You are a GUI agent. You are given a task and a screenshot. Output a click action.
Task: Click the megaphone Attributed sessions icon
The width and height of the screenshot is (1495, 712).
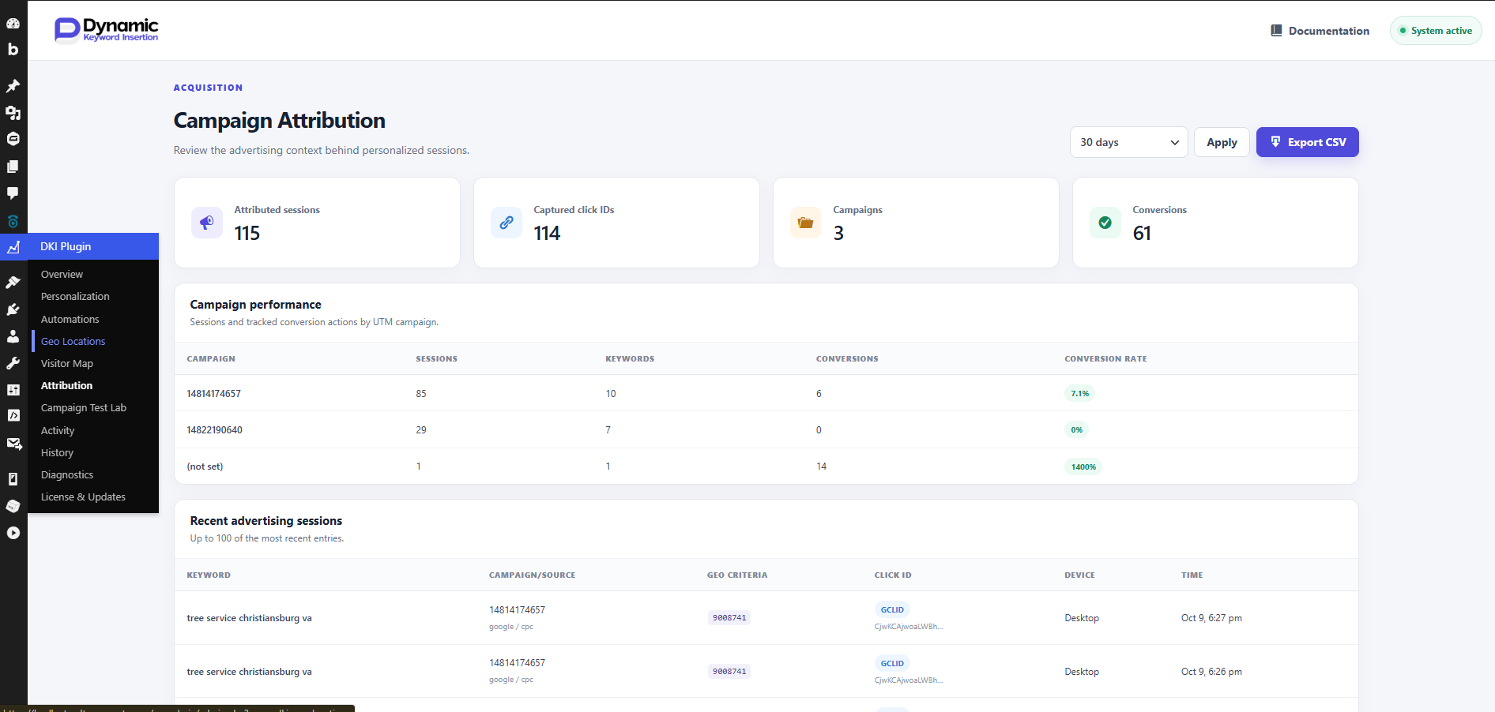click(x=207, y=223)
